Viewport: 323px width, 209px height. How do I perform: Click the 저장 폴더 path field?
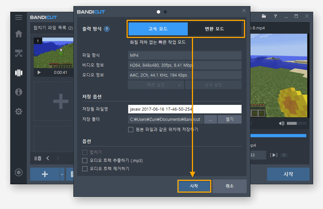[166, 119]
